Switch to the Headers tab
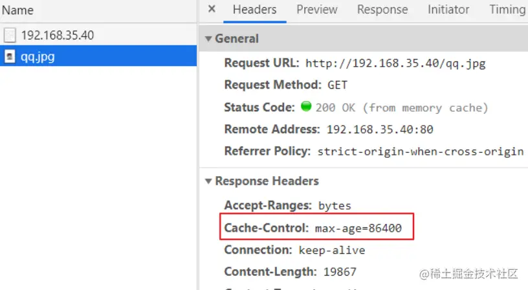 pyautogui.click(x=254, y=10)
